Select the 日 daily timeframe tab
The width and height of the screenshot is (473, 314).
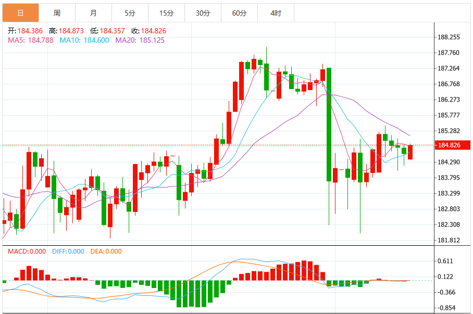pyautogui.click(x=20, y=13)
